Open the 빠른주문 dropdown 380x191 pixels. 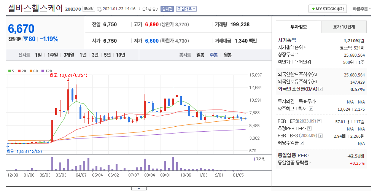click(362, 9)
